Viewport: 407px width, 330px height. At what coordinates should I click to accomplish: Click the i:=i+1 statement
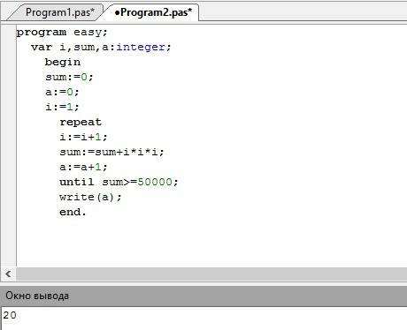83,137
